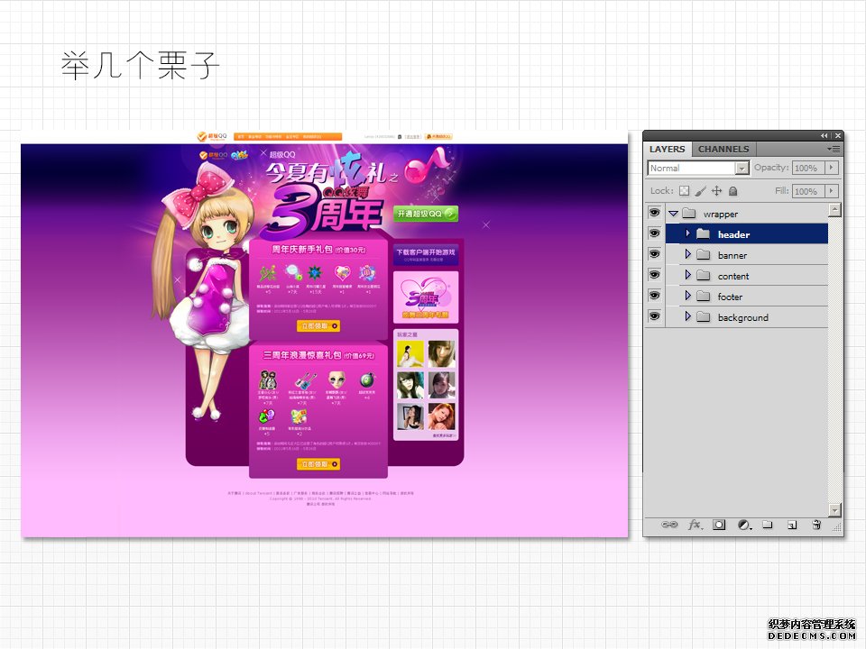Click the 超级QQ logo in page header
866x649 pixels.
212,136
